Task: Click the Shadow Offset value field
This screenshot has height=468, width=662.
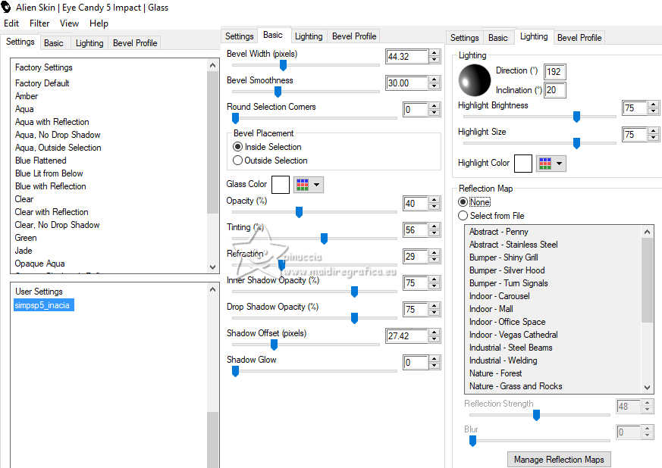Action: coord(407,336)
